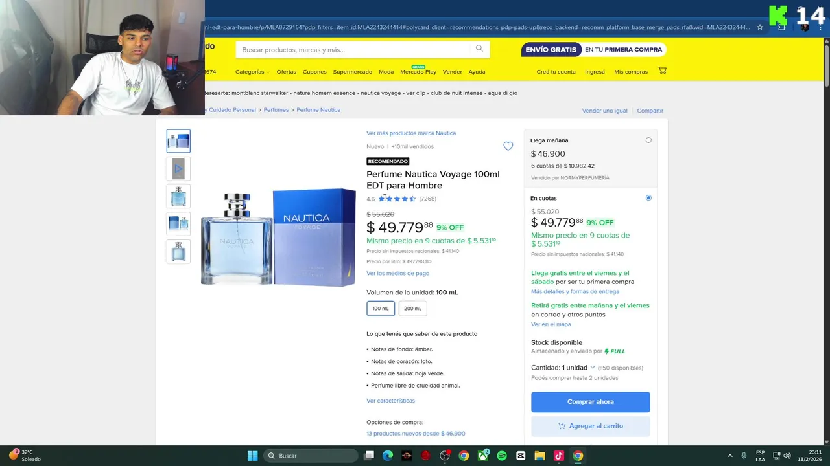
Task: Open Windows Start menu
Action: click(252, 456)
